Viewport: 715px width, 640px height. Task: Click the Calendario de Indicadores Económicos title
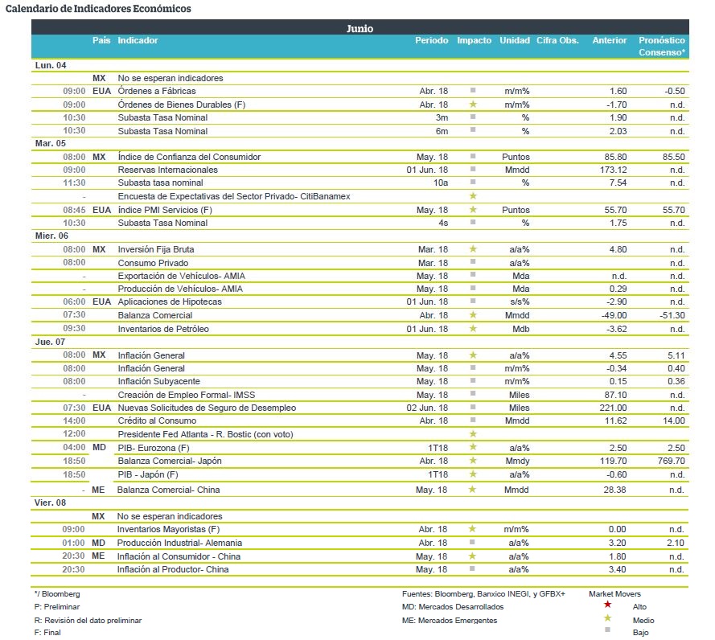coord(98,8)
